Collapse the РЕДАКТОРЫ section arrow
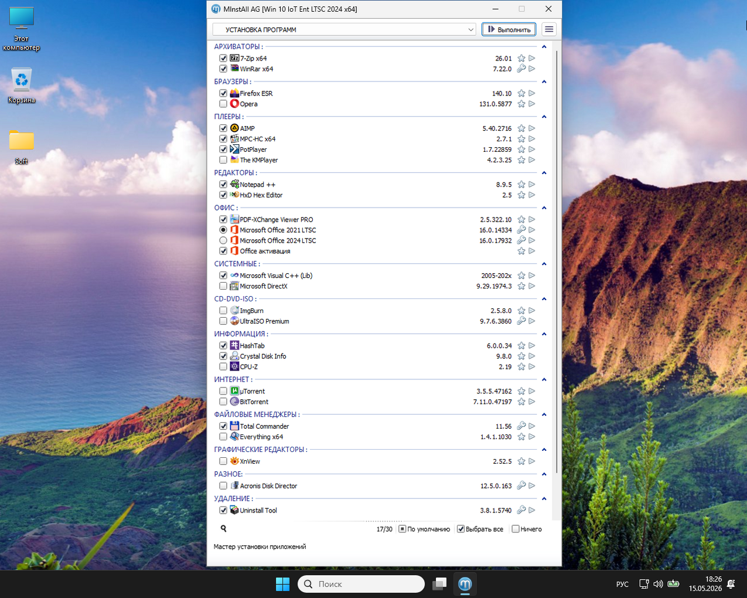The height and width of the screenshot is (598, 747). 544,173
